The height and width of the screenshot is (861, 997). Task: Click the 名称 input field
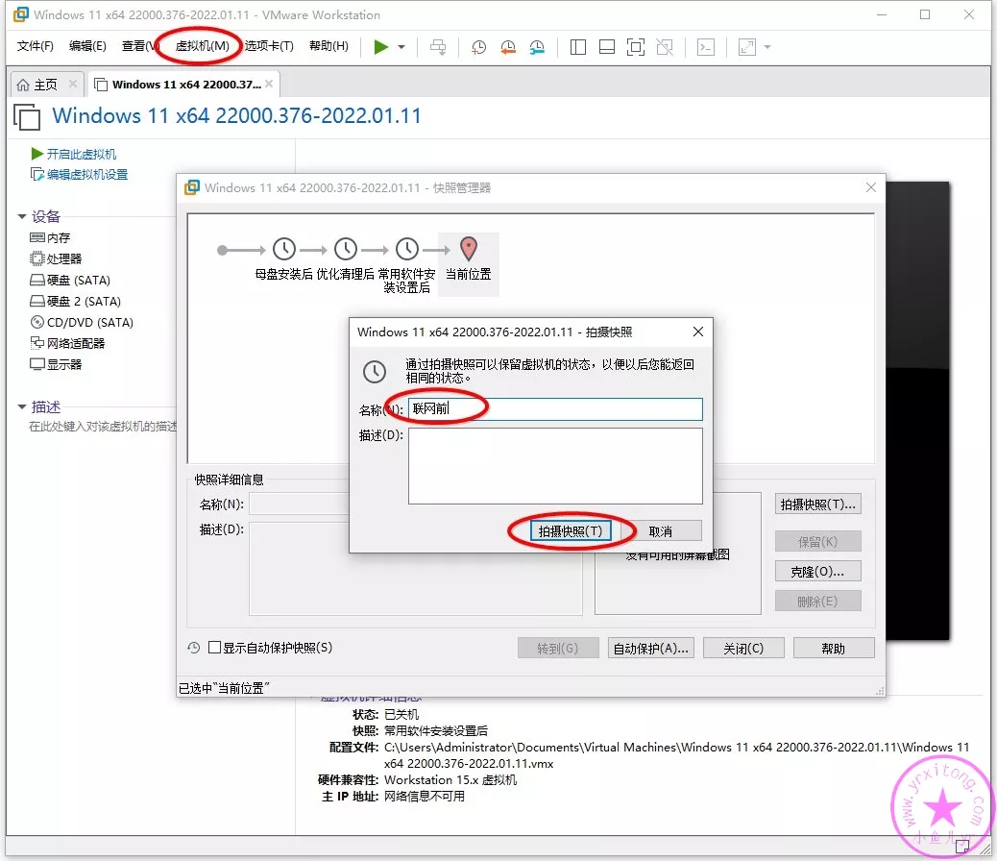tap(555, 408)
